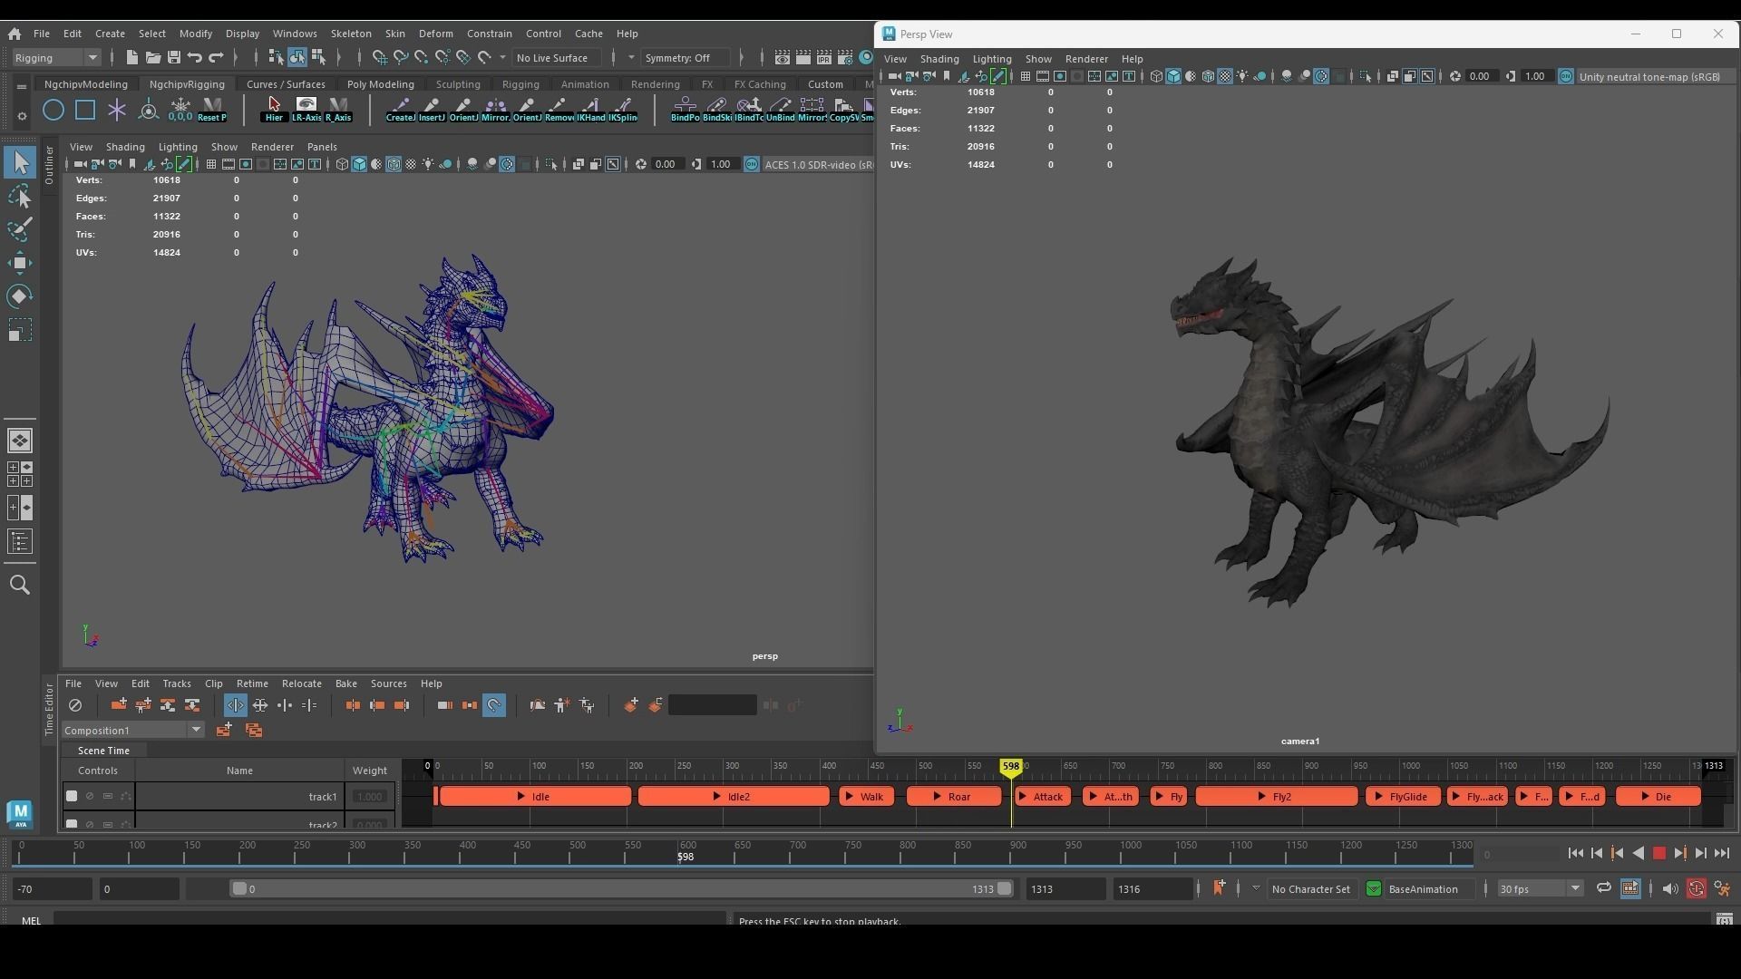
Task: Toggle the ACES view transform in left viewport
Action: (752, 164)
